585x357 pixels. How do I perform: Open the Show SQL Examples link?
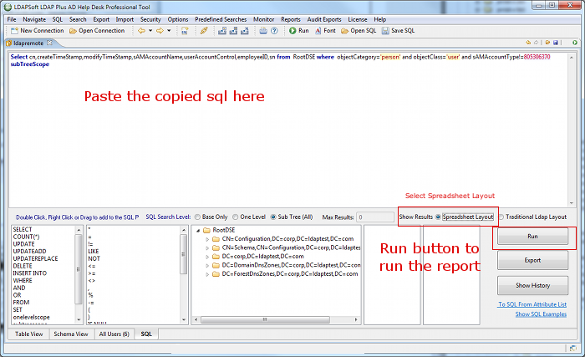[541, 314]
